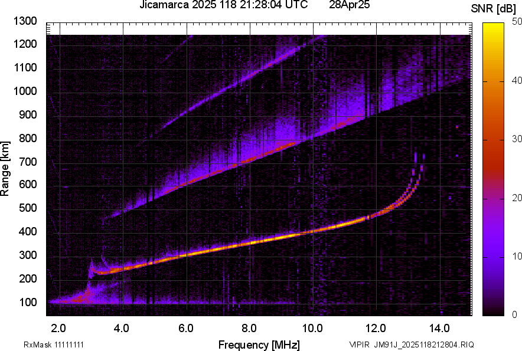Click the colorbar tick label '40'
The width and height of the screenshot is (522, 351).
[x=517, y=80]
